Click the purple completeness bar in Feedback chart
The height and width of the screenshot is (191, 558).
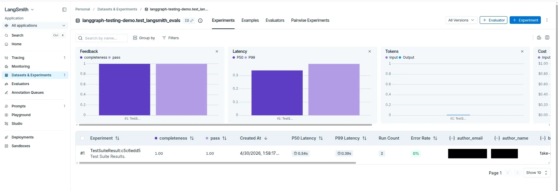(x=125, y=89)
